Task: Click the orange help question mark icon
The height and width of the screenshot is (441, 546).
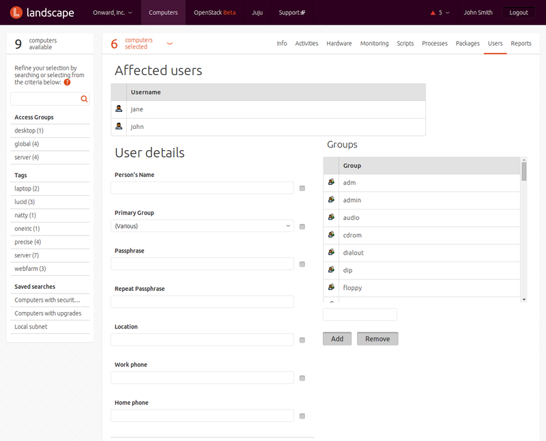Action: 67,82
